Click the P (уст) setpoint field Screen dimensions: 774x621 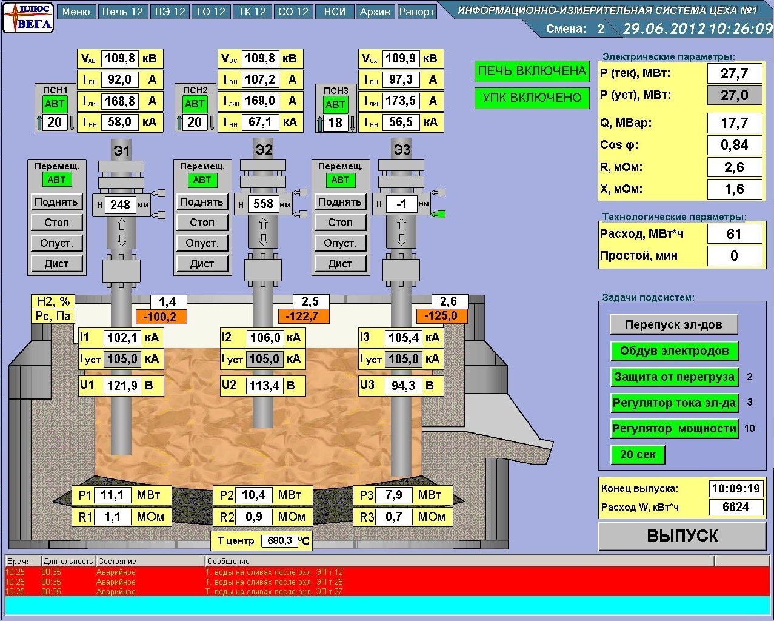[x=734, y=95]
